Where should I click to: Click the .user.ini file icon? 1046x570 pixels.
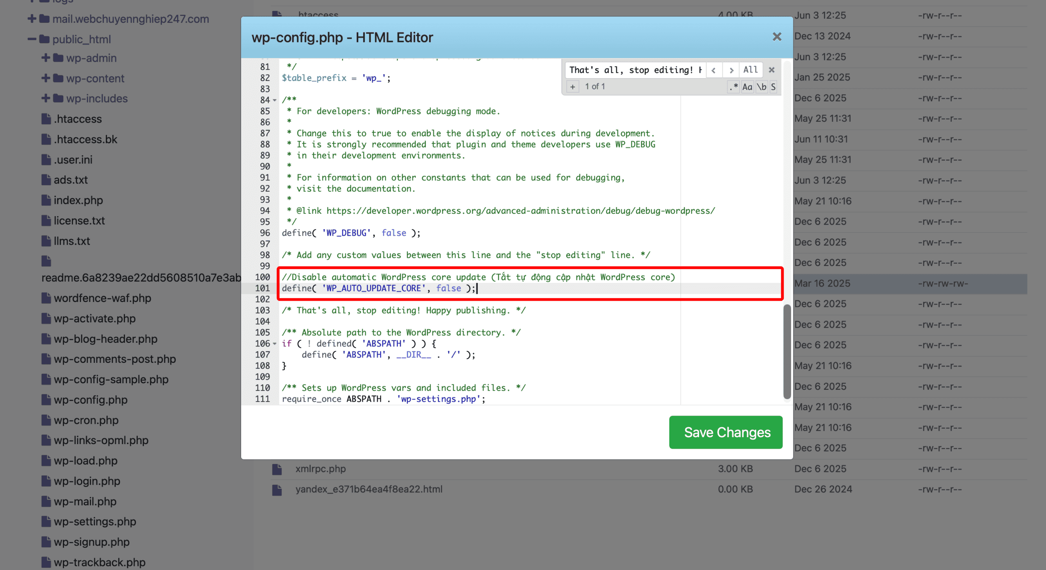pos(46,160)
